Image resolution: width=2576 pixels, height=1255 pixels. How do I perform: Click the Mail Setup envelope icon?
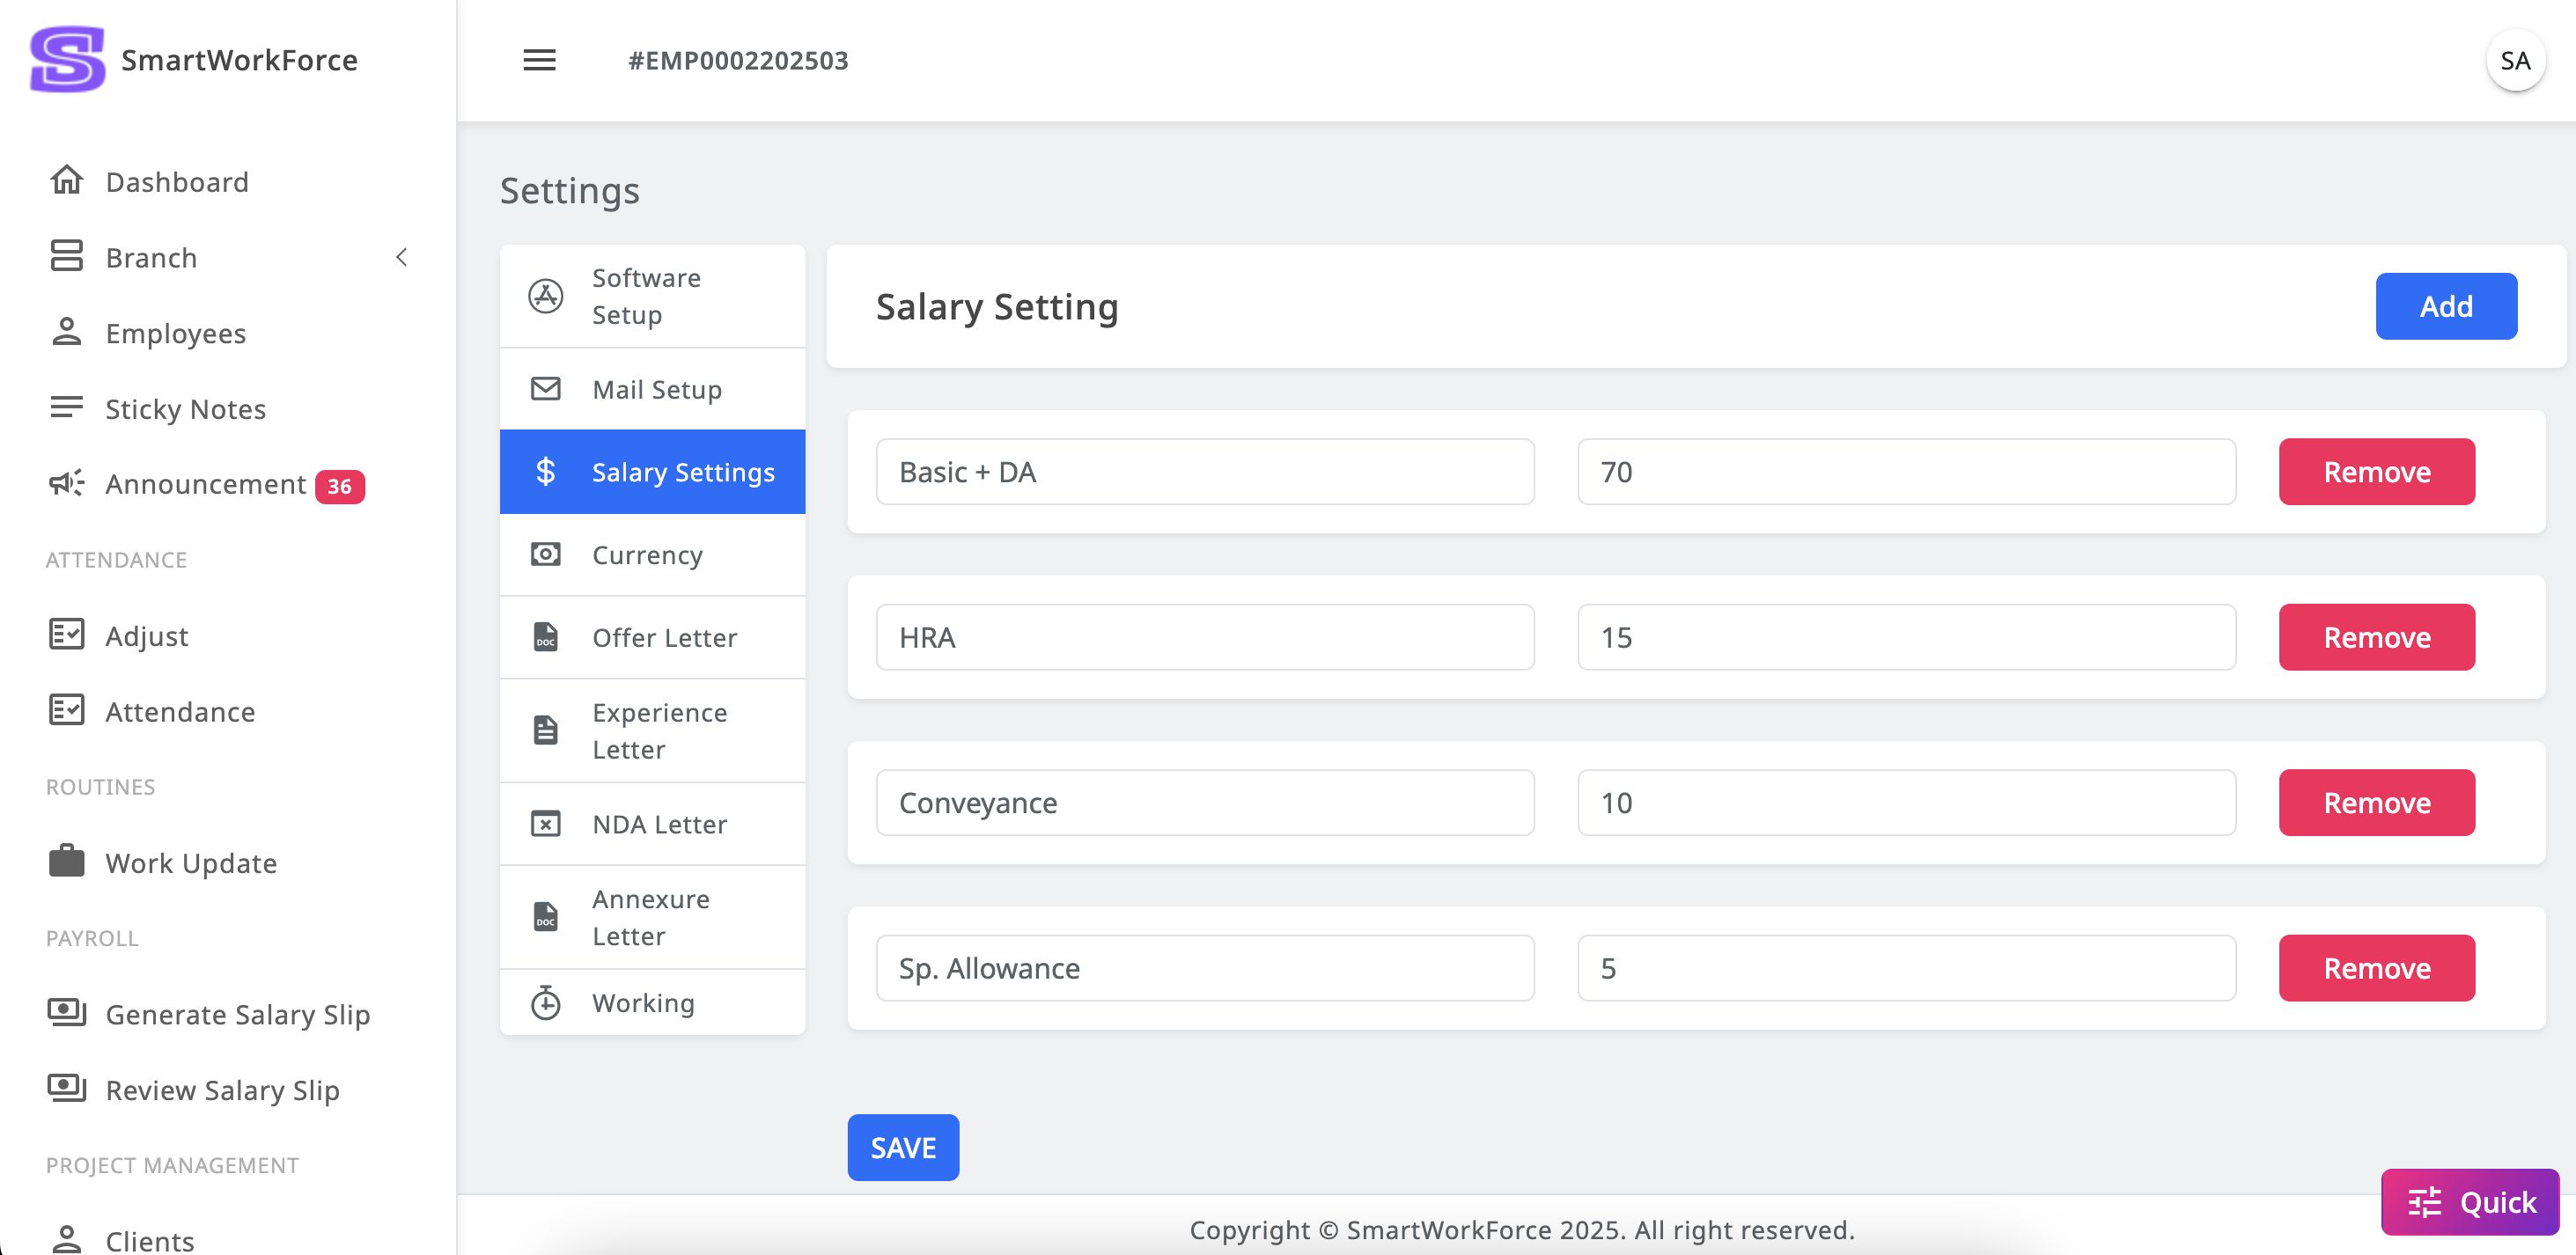click(545, 389)
